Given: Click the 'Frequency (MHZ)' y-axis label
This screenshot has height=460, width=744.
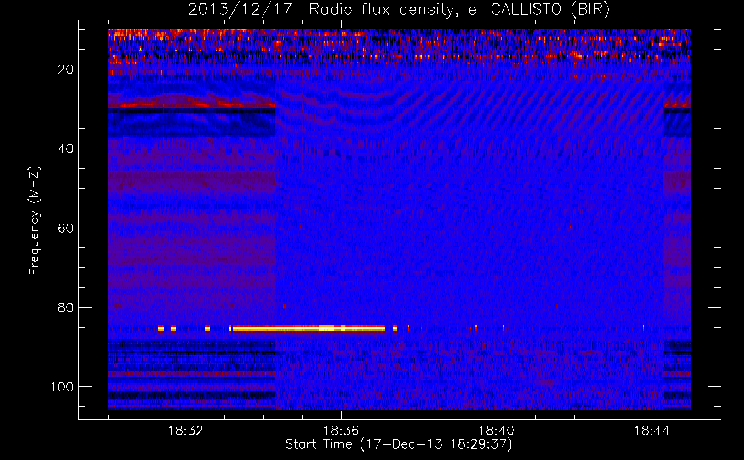Looking at the screenshot, I should pos(34,221).
